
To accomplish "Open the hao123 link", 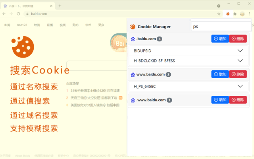I will click(22, 25).
